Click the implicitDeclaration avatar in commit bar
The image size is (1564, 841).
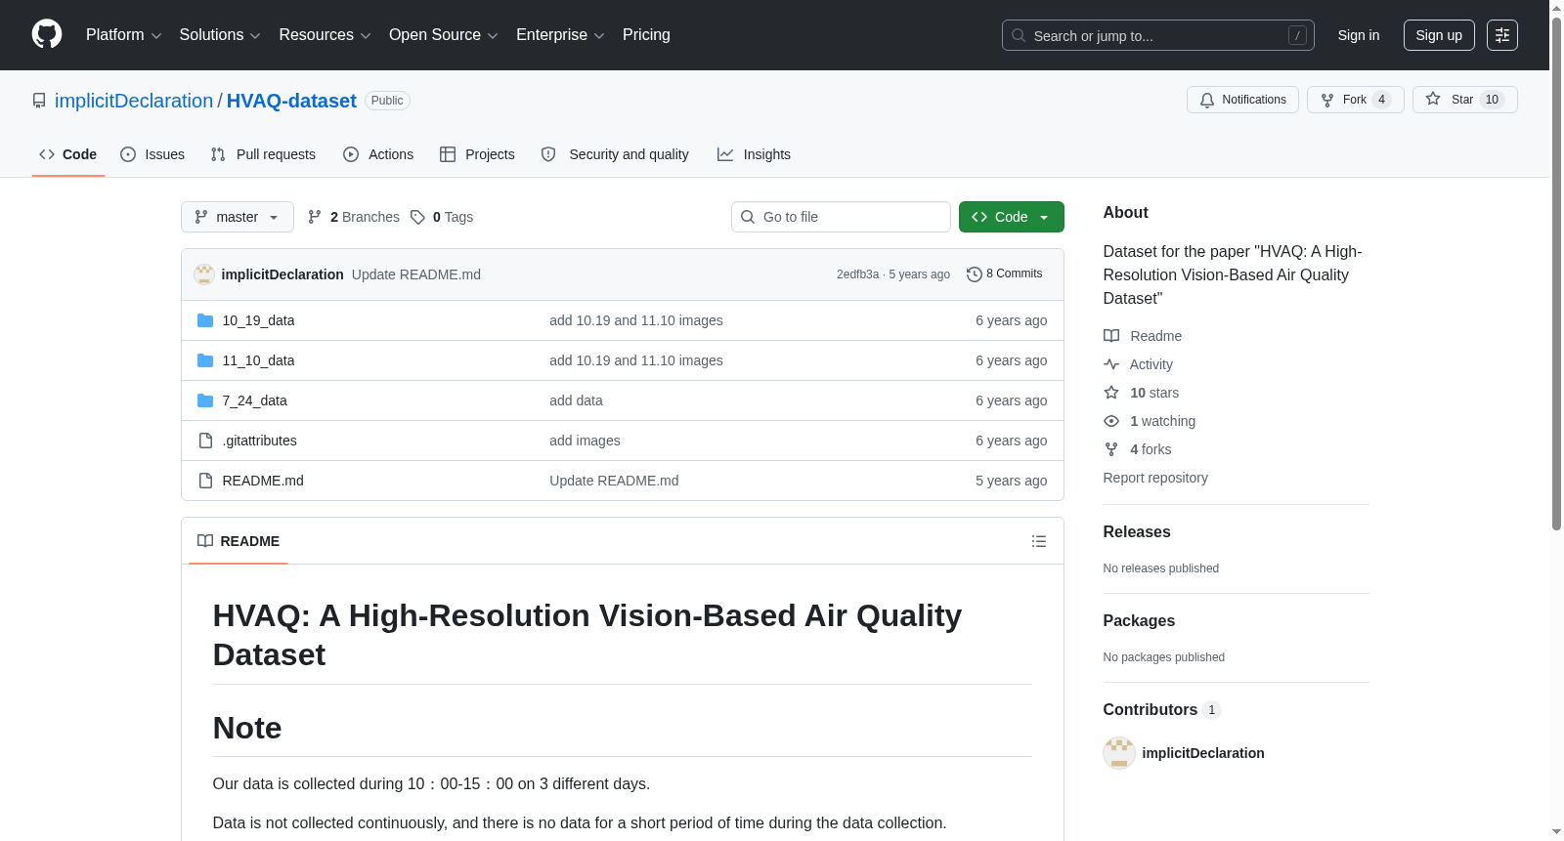(x=204, y=274)
